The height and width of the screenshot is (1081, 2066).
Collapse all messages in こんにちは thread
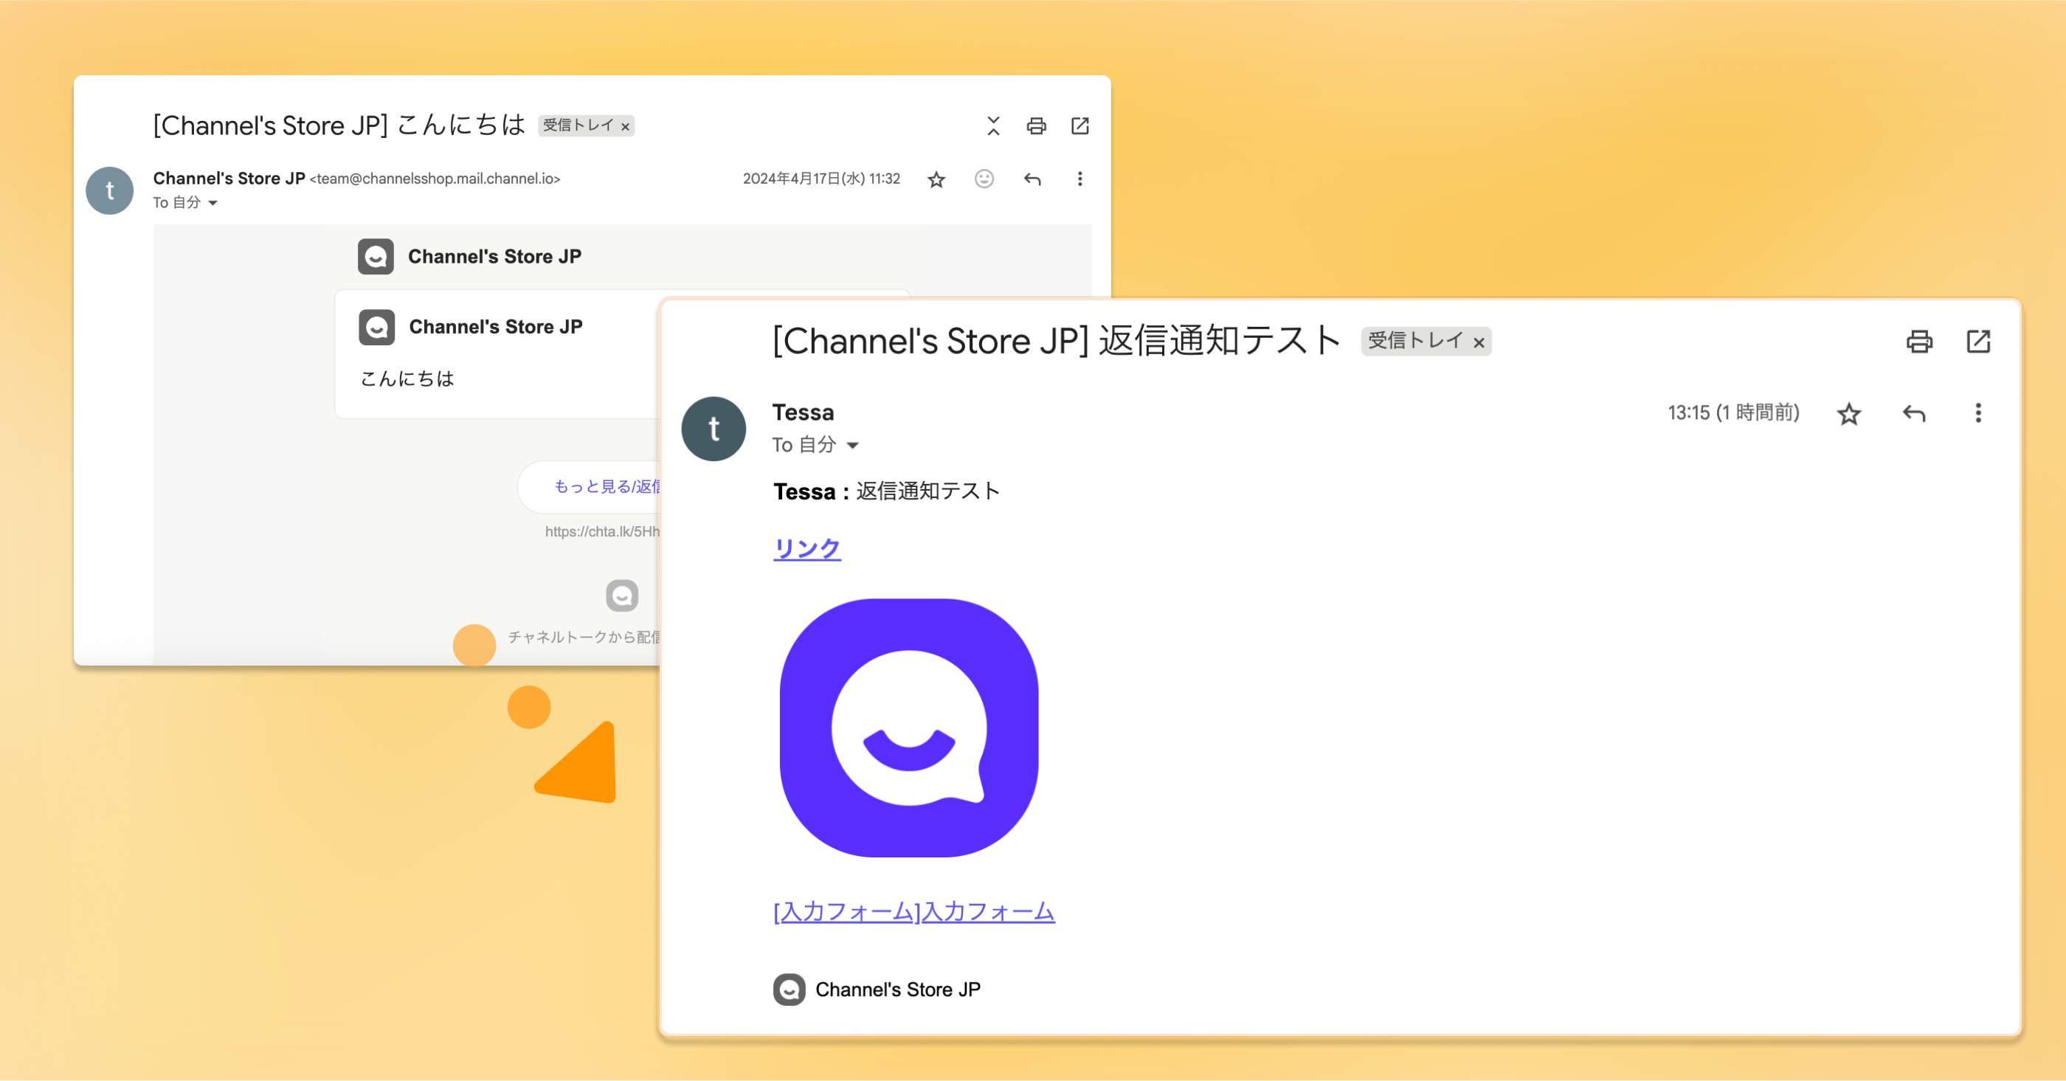coord(993,126)
